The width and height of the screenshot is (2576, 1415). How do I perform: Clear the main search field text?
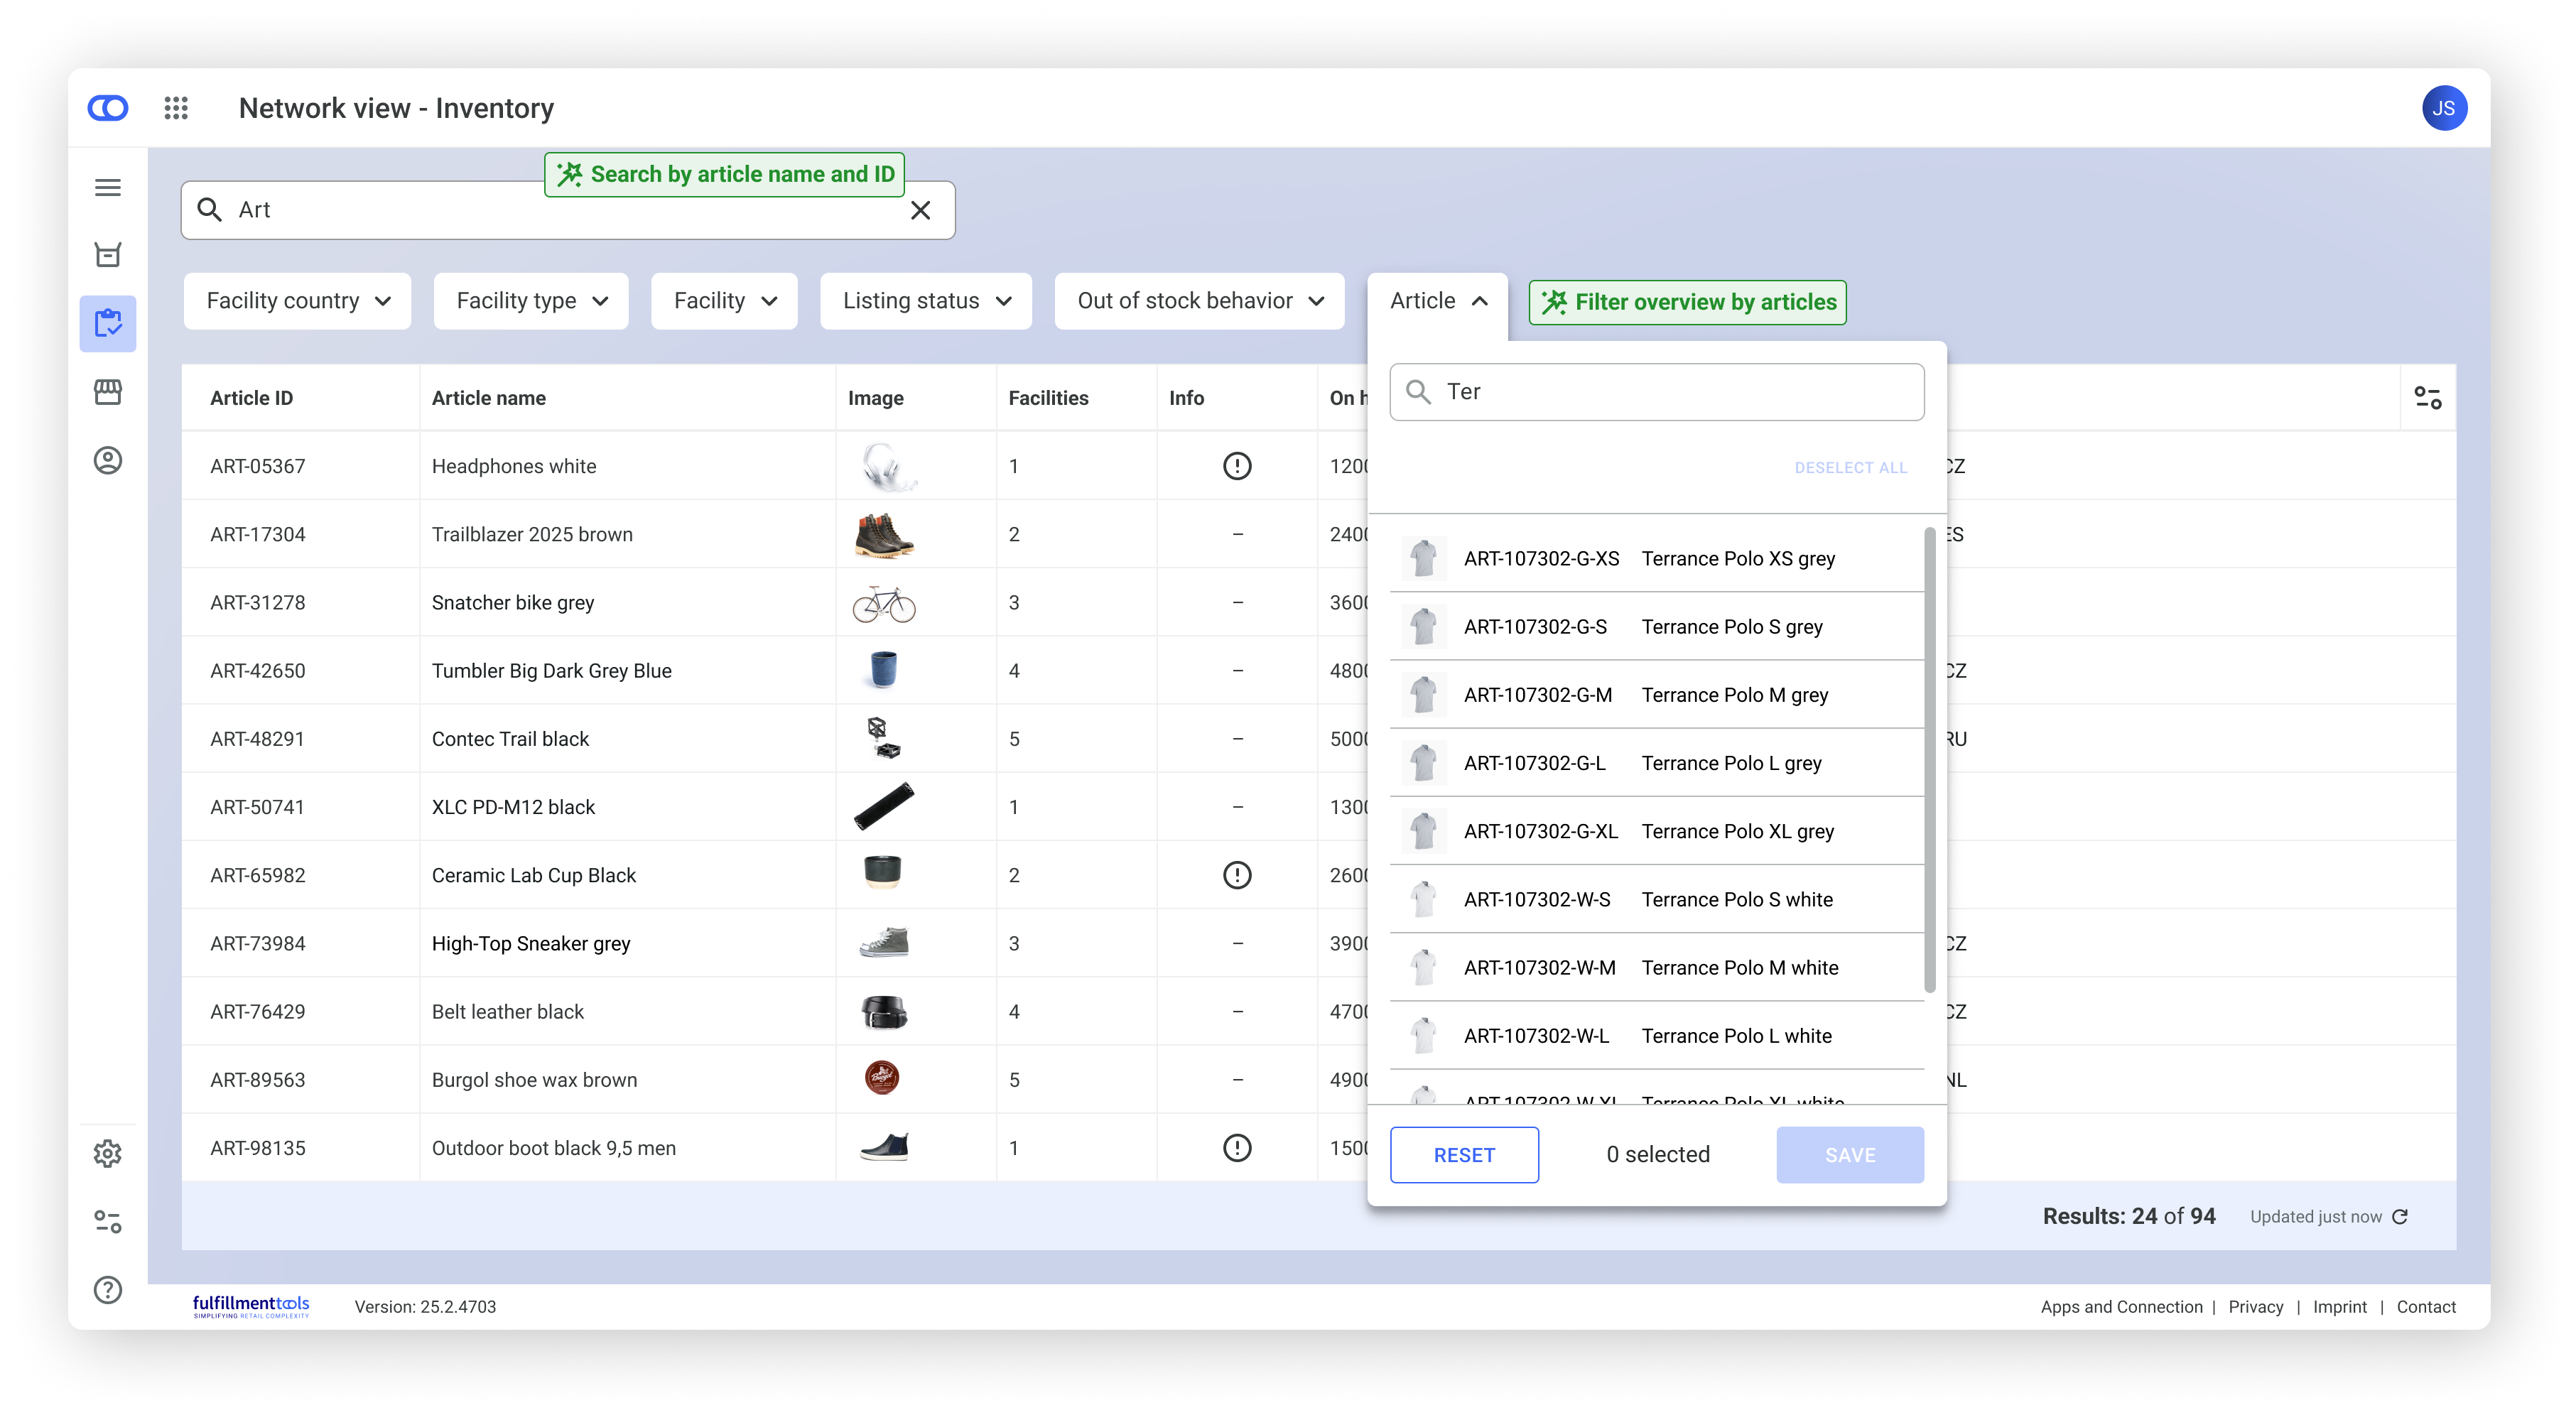click(x=920, y=210)
